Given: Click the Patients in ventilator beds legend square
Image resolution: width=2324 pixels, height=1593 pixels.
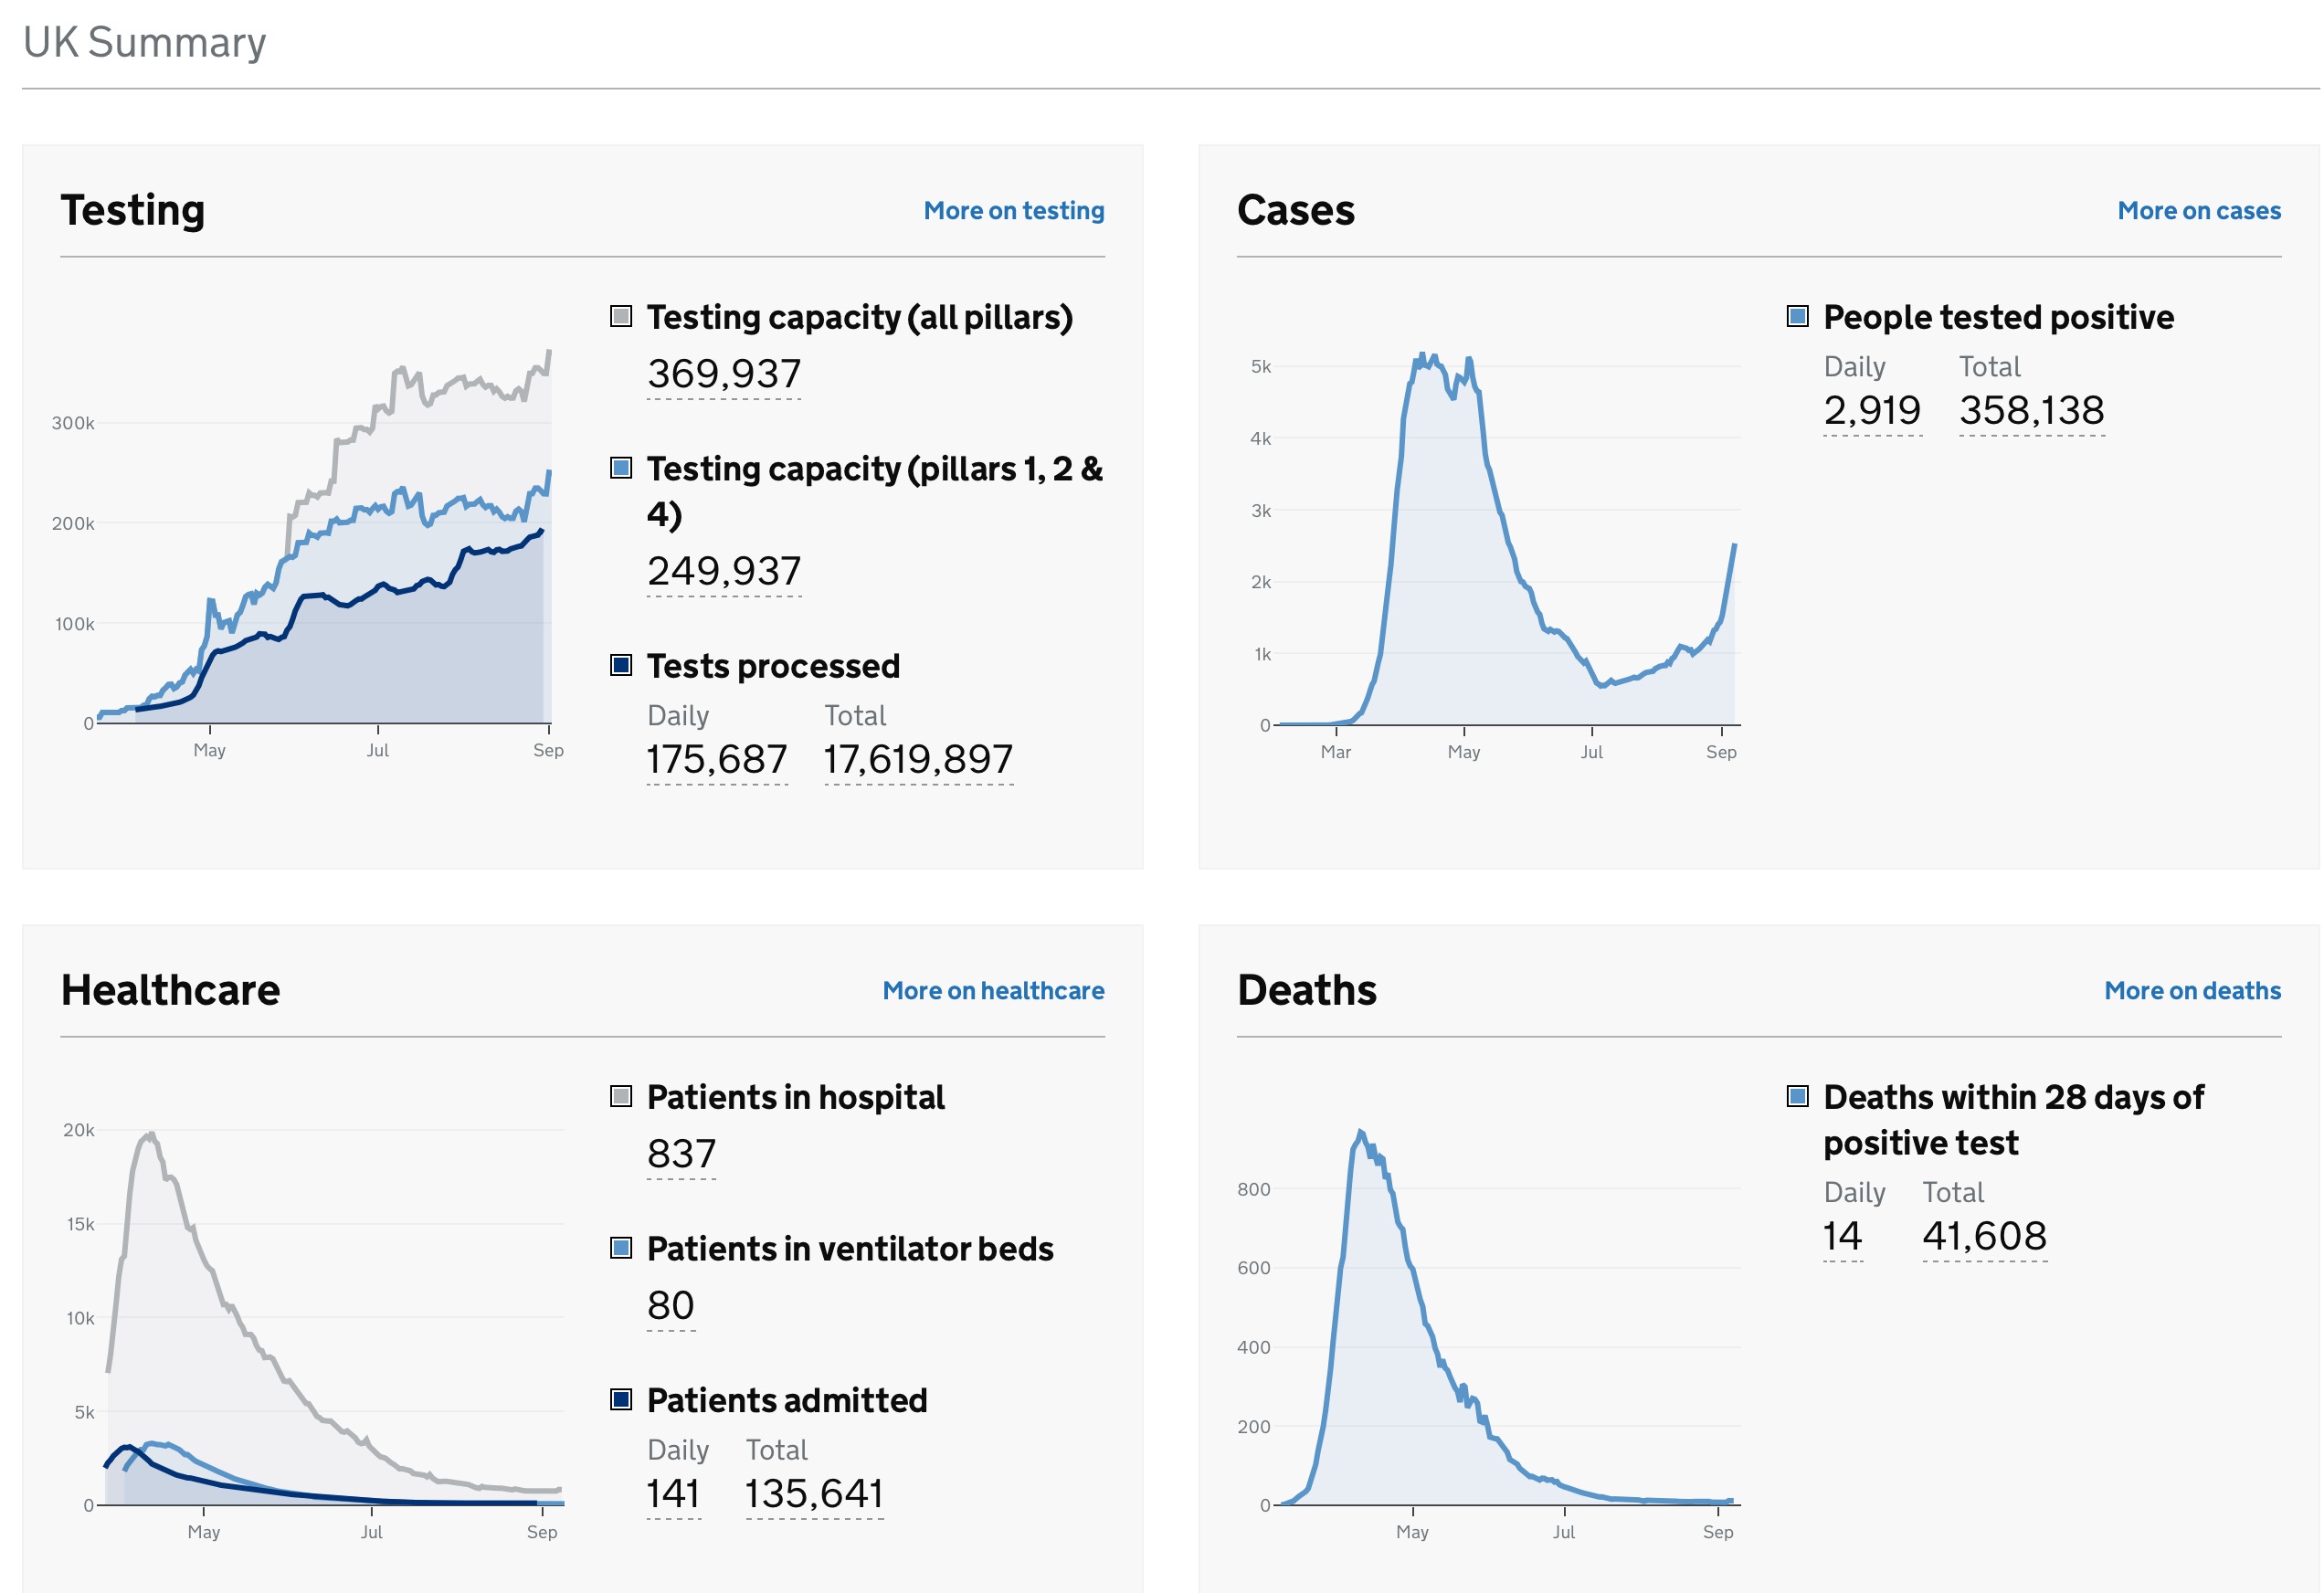Looking at the screenshot, I should tap(621, 1248).
